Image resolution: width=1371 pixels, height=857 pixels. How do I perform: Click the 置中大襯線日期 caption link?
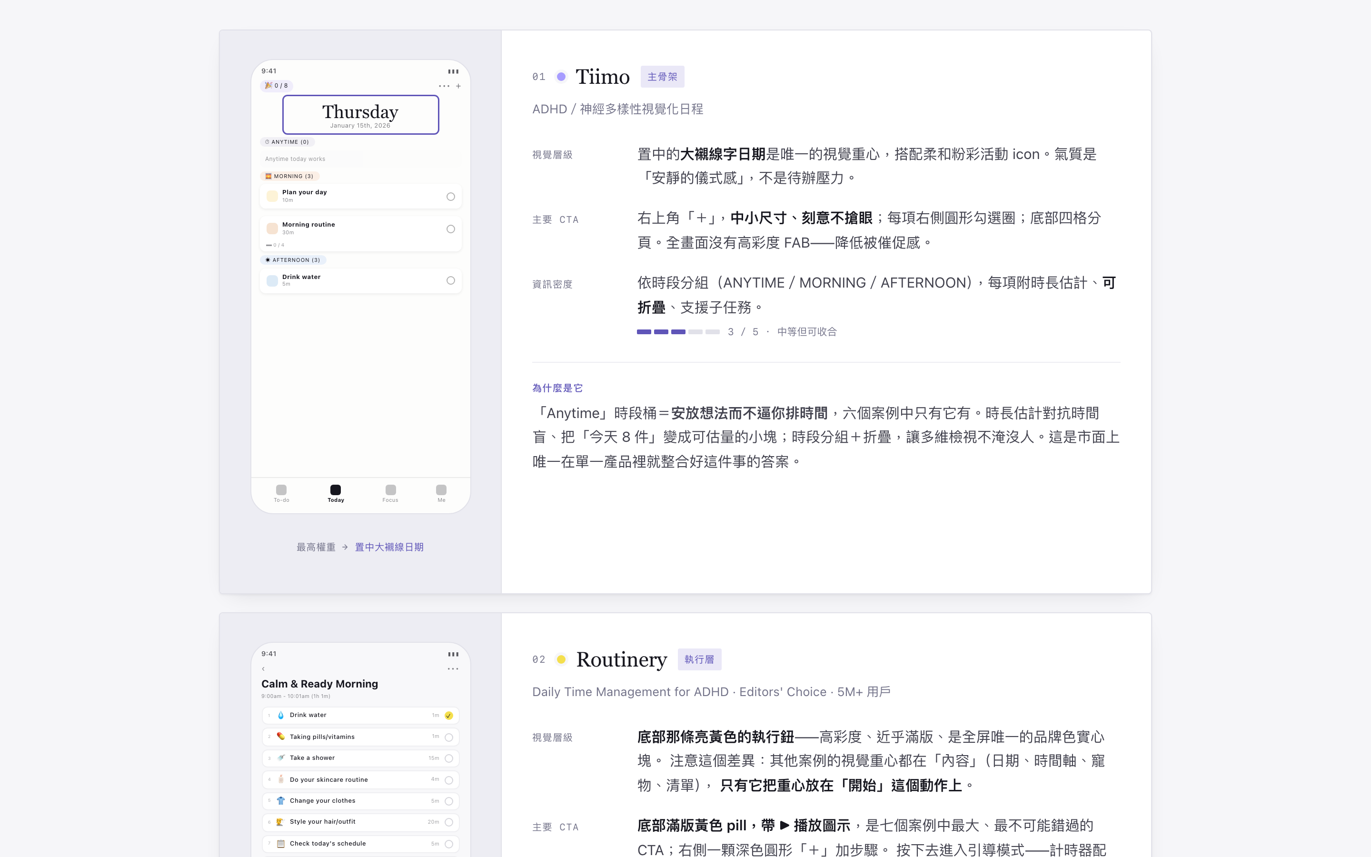tap(389, 547)
